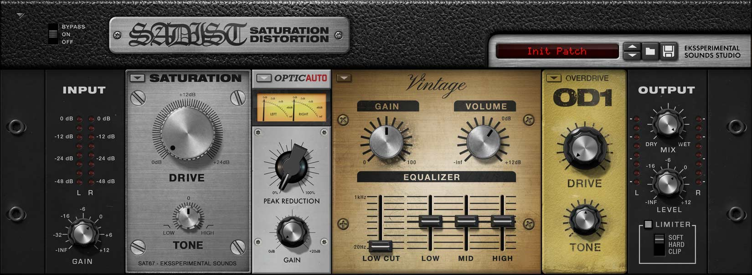The height and width of the screenshot is (275, 752).
Task: Toggle the Bypass On Off switch
Action: [x=53, y=34]
